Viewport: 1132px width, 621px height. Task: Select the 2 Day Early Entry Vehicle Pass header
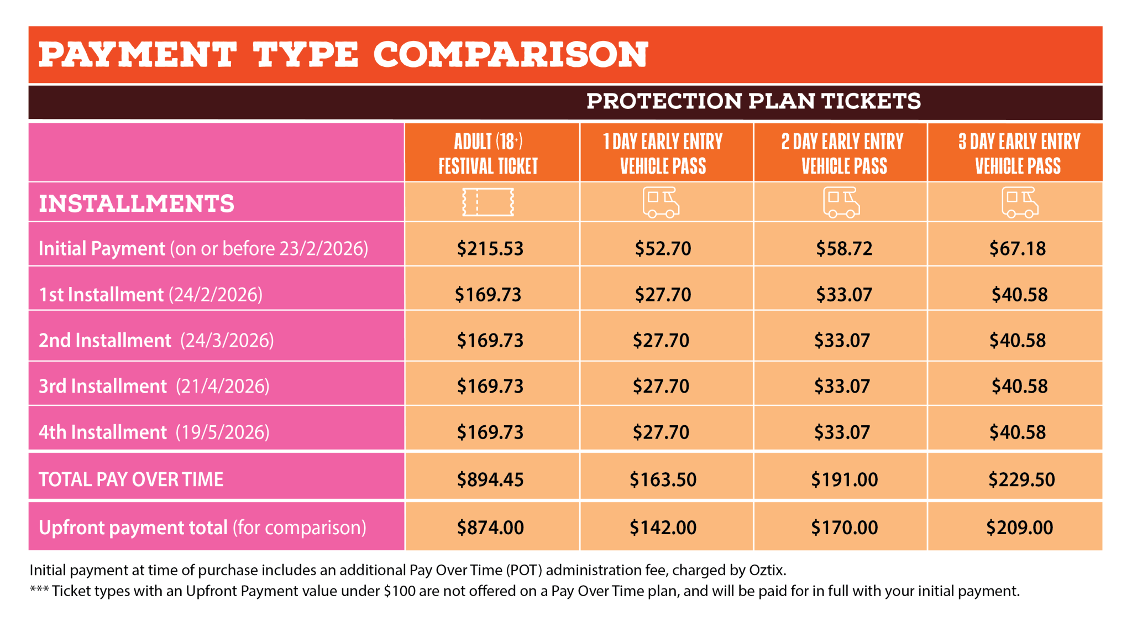click(x=842, y=153)
